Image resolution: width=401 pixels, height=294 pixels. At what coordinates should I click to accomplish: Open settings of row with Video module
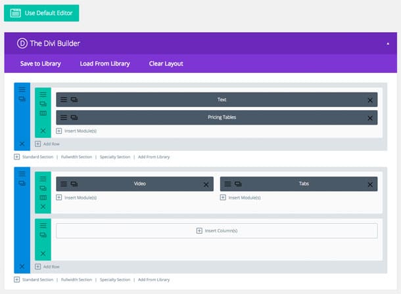point(43,179)
